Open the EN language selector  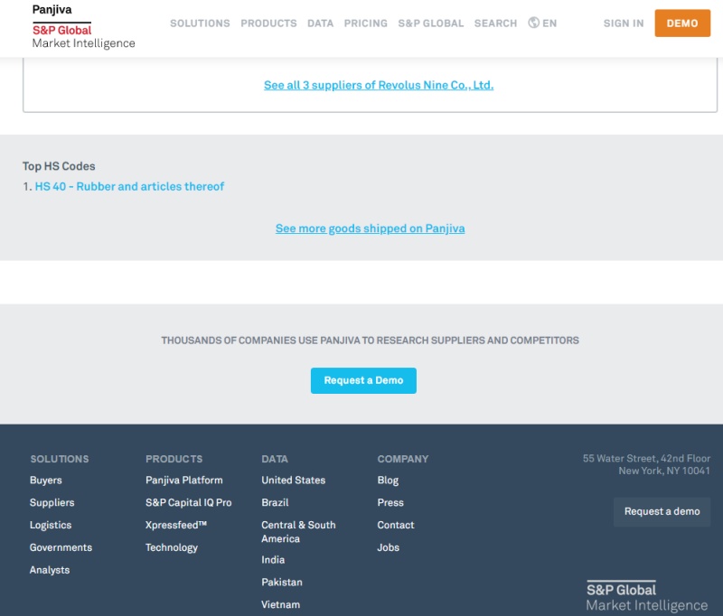[x=549, y=23]
